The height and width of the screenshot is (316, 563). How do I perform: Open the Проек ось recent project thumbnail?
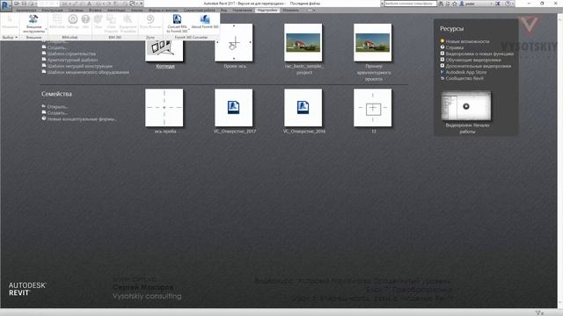234,43
